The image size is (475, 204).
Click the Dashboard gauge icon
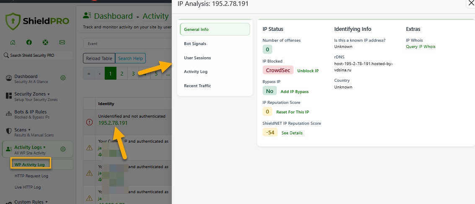coord(9,78)
